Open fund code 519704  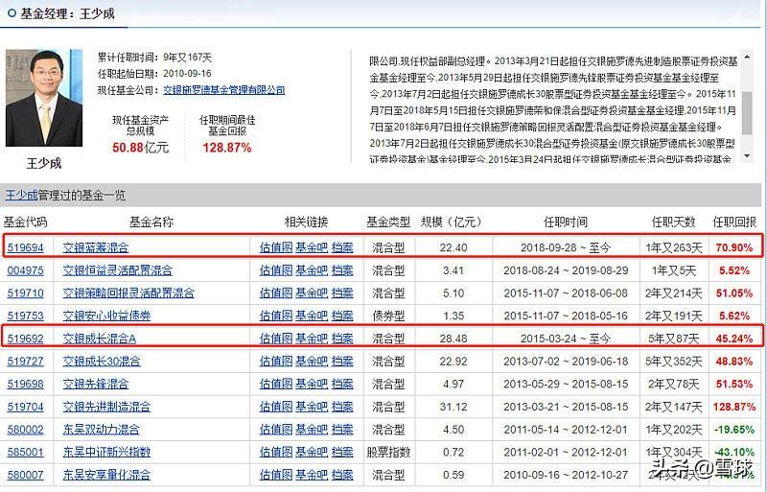[26, 407]
